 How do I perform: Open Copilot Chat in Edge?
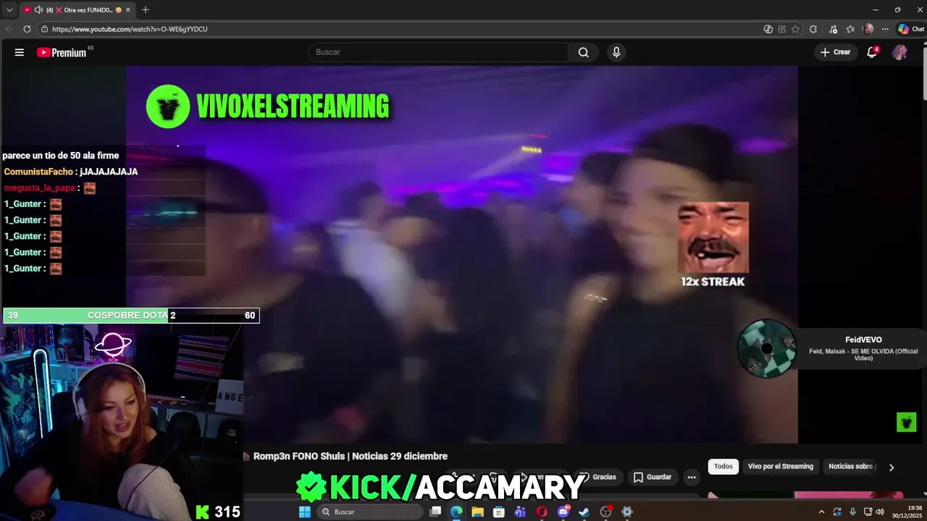click(x=911, y=29)
